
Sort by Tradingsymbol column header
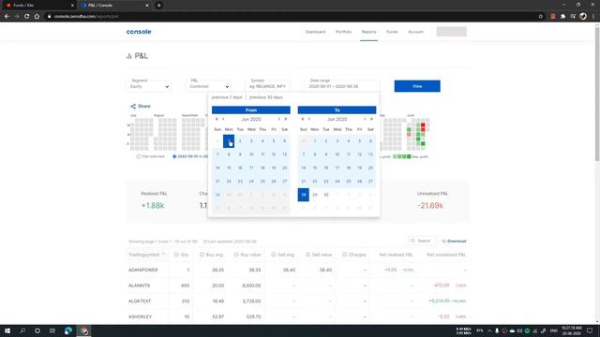[146, 255]
